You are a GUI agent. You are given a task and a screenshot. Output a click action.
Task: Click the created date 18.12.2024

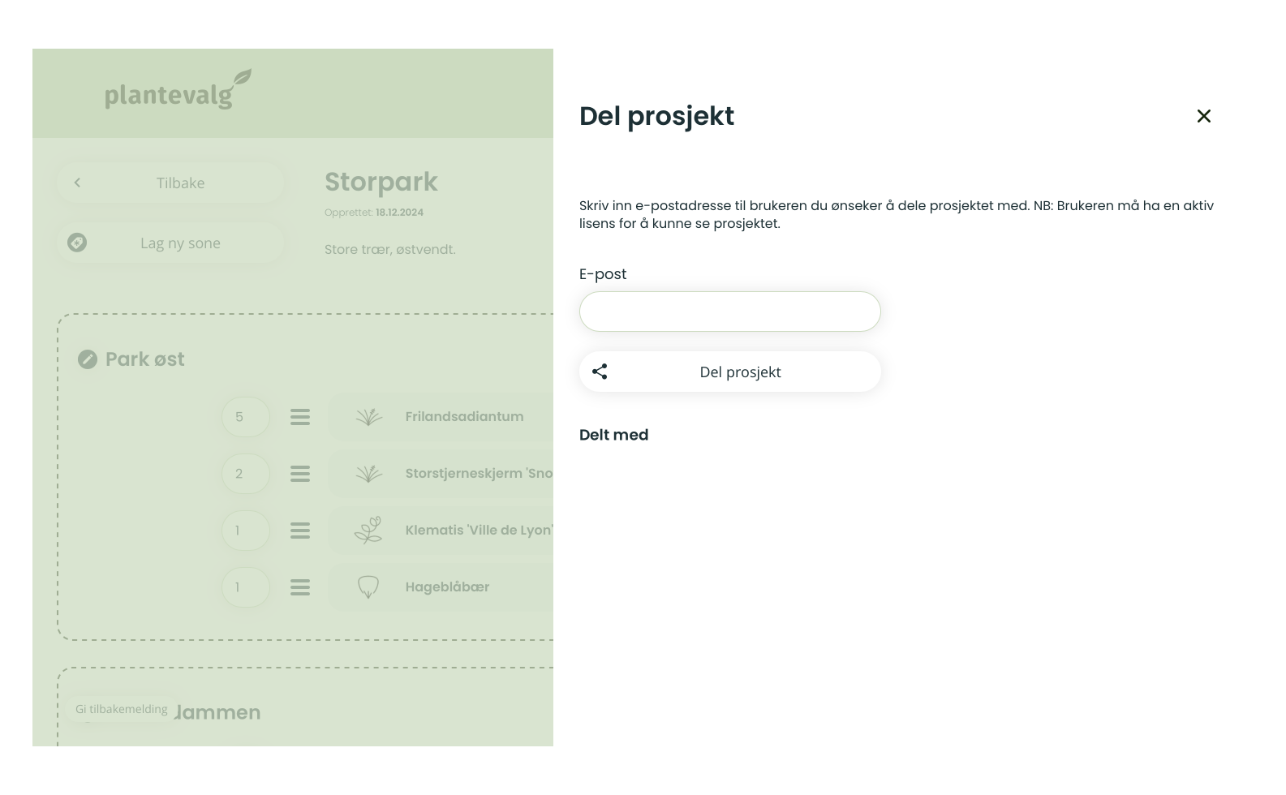click(399, 213)
